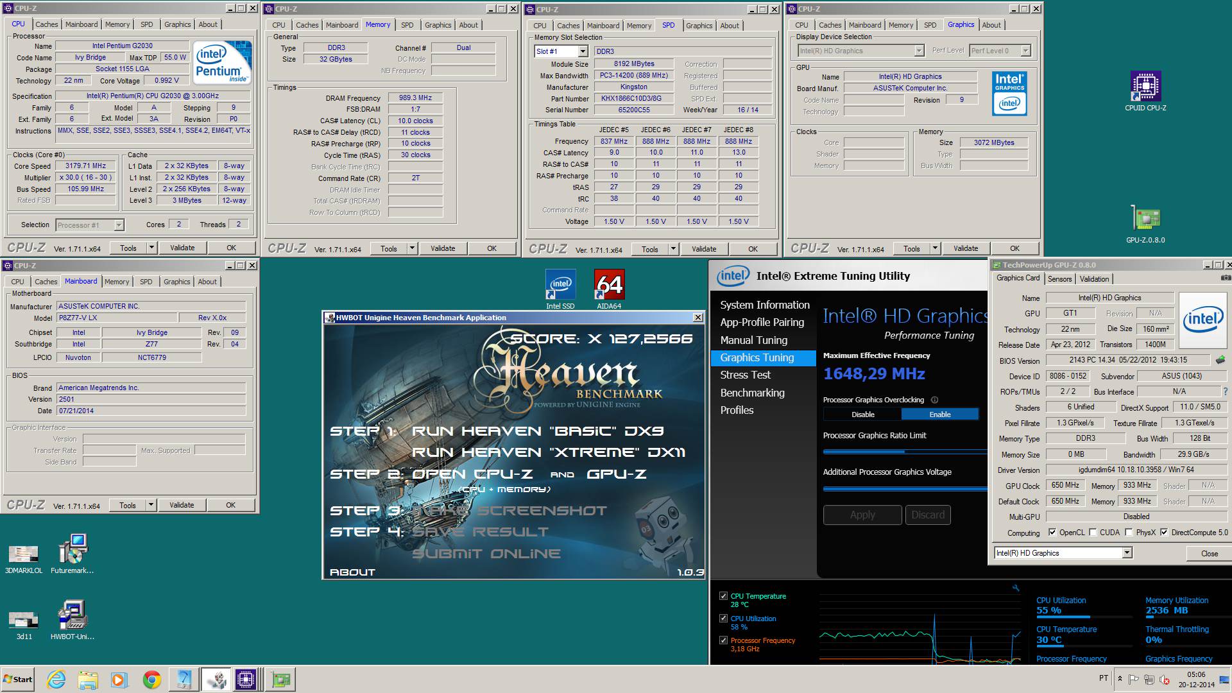Click the info icon beside Processor Graphics Overclocking
This screenshot has width=1232, height=693.
[x=934, y=400]
